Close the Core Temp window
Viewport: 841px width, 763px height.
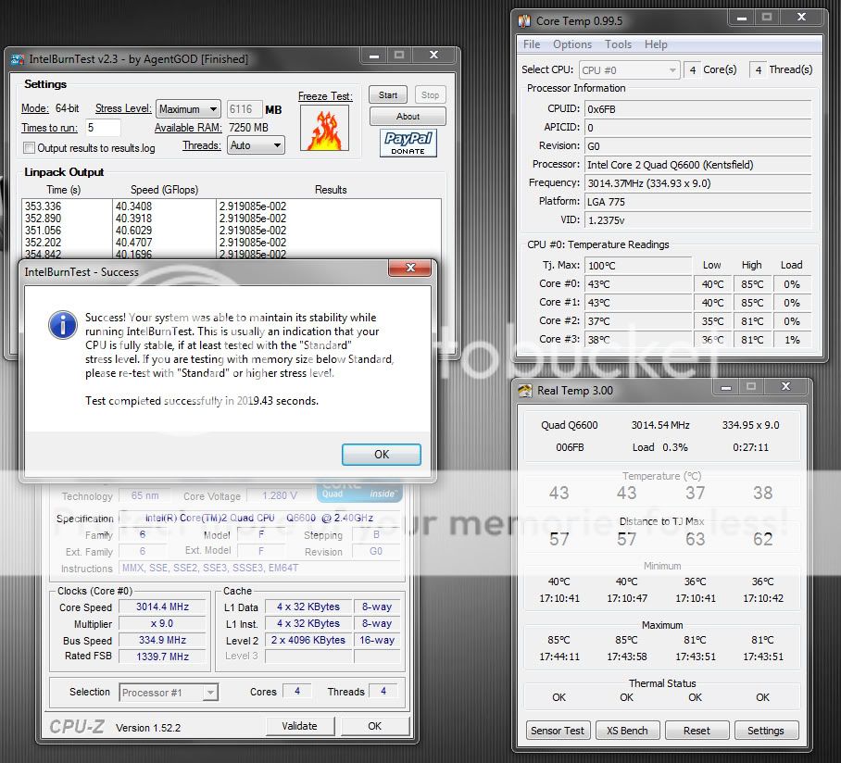pyautogui.click(x=801, y=18)
